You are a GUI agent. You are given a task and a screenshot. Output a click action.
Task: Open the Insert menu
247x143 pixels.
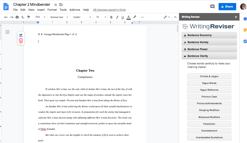tap(41, 10)
